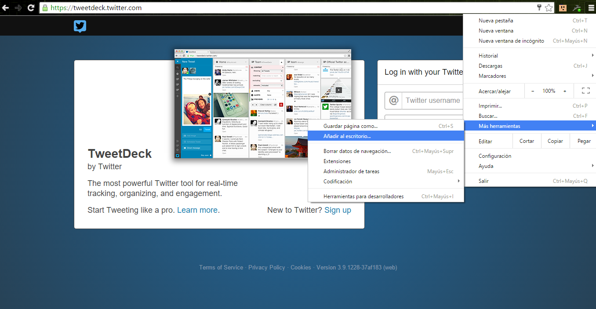Expand the Codificación submenu
The image size is (596, 309).
pos(386,182)
